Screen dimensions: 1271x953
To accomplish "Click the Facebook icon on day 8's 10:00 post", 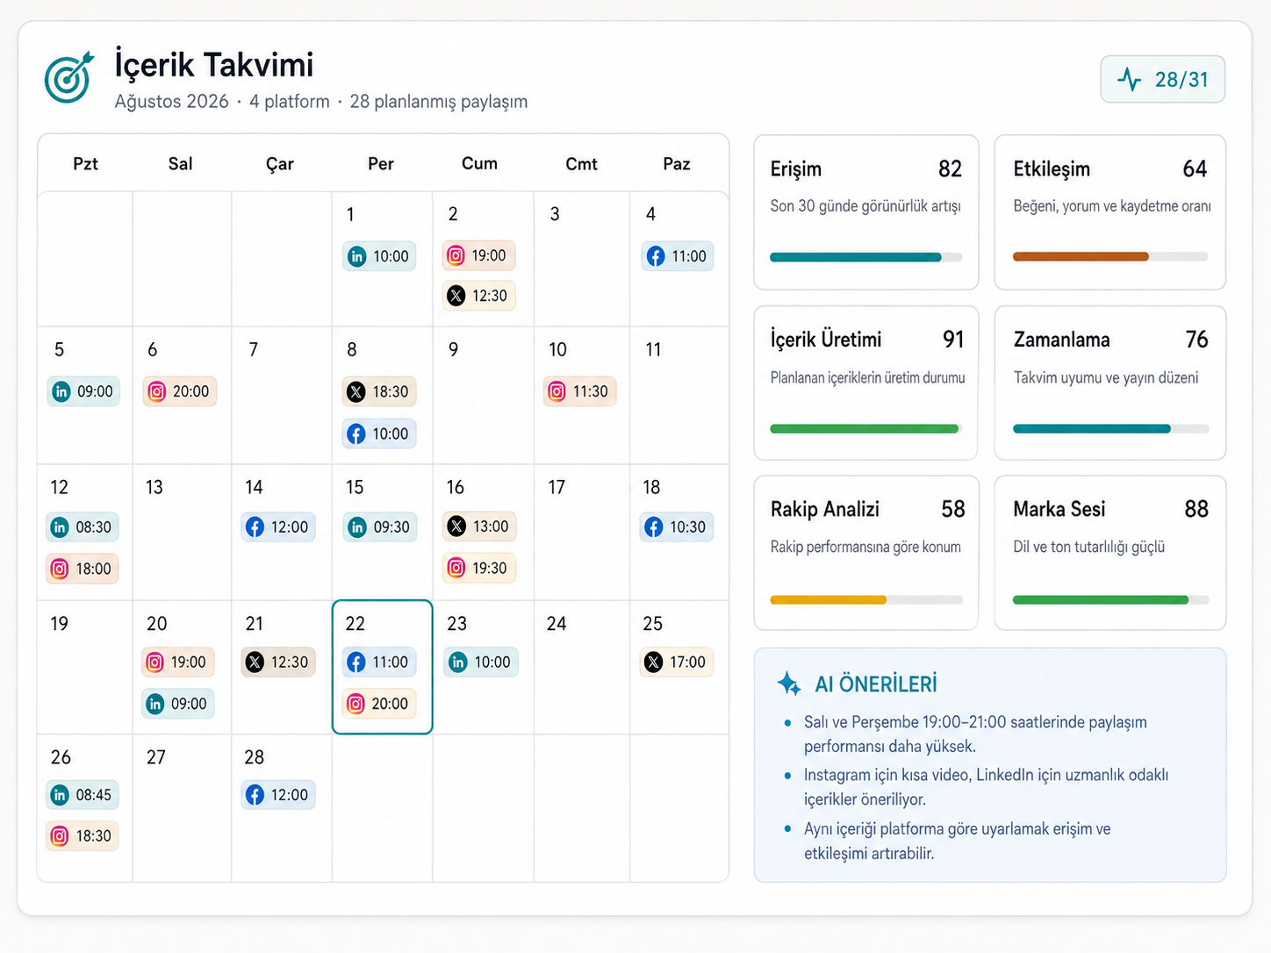I will [355, 434].
